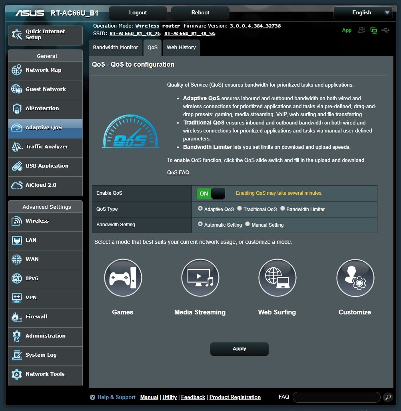Click the Guest Network icon

tap(16, 89)
